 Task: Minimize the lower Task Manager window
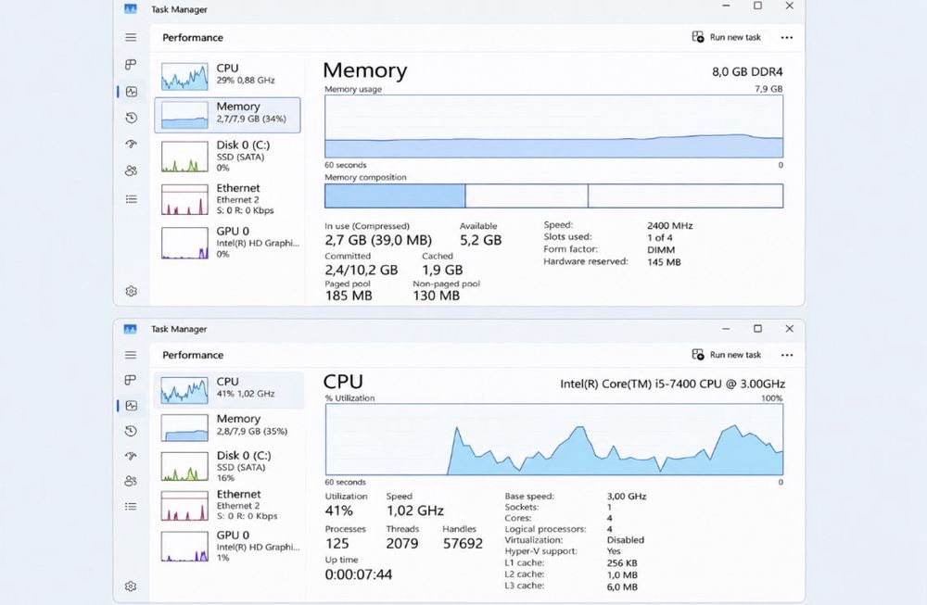(726, 329)
